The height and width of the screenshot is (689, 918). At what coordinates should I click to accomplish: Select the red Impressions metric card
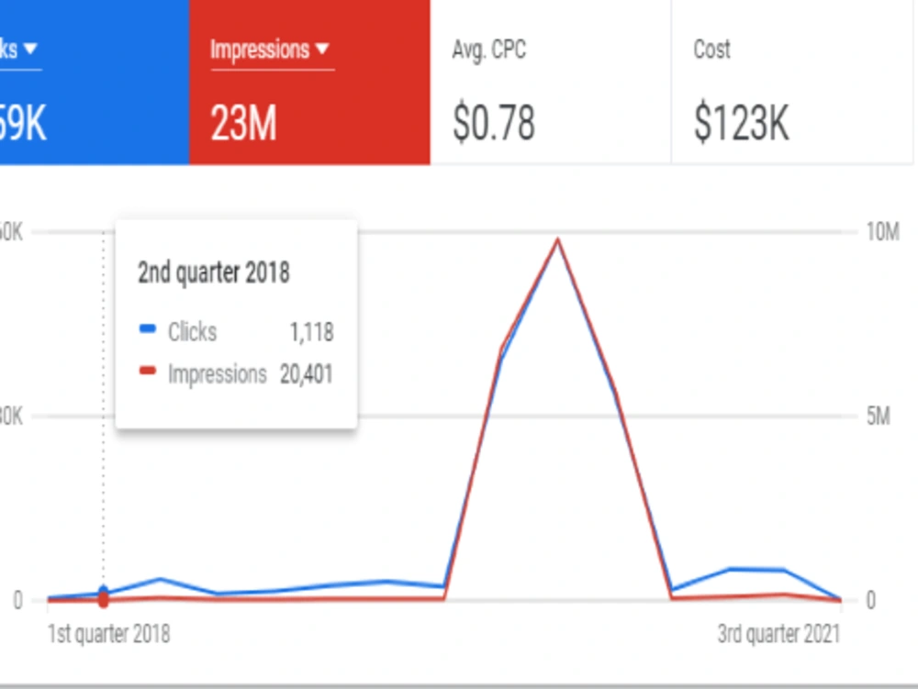click(x=309, y=82)
